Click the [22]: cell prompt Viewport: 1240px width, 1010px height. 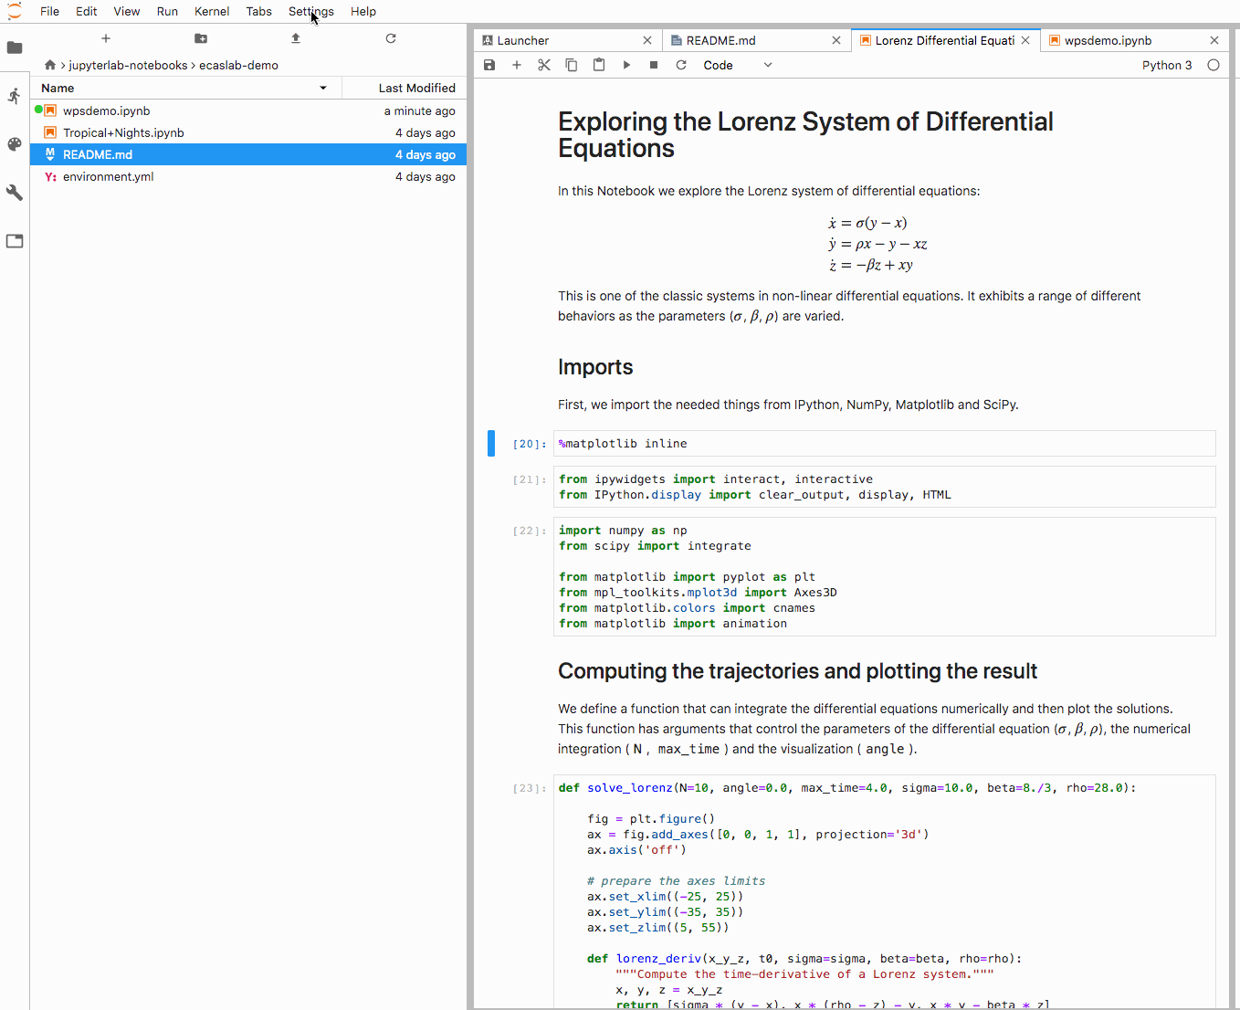pyautogui.click(x=530, y=531)
